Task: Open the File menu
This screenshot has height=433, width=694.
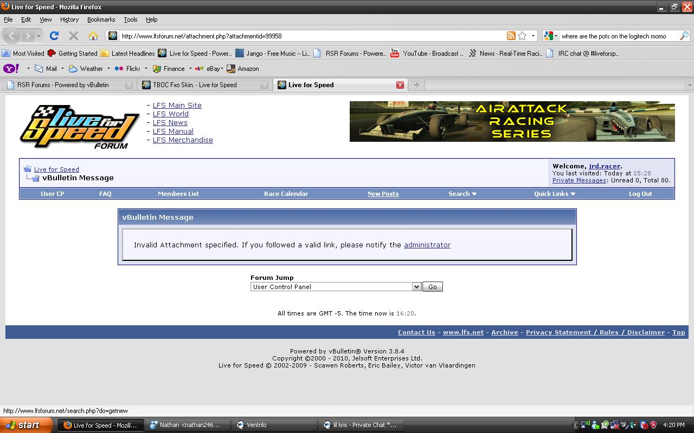Action: click(x=8, y=19)
